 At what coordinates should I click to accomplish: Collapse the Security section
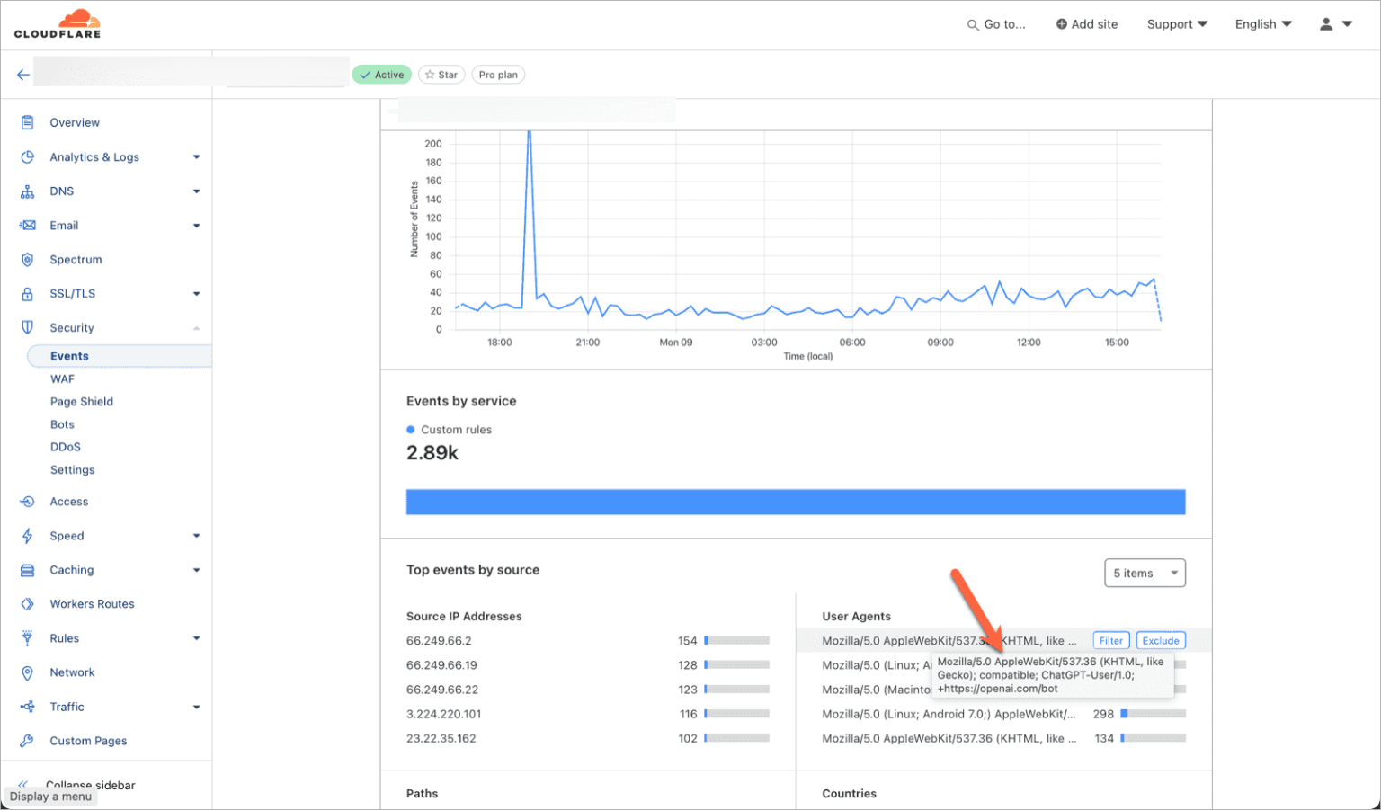click(196, 328)
